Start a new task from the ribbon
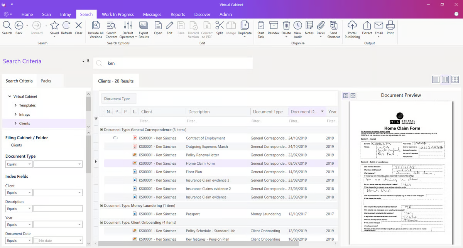Image resolution: width=463 pixels, height=248 pixels. 261,26
